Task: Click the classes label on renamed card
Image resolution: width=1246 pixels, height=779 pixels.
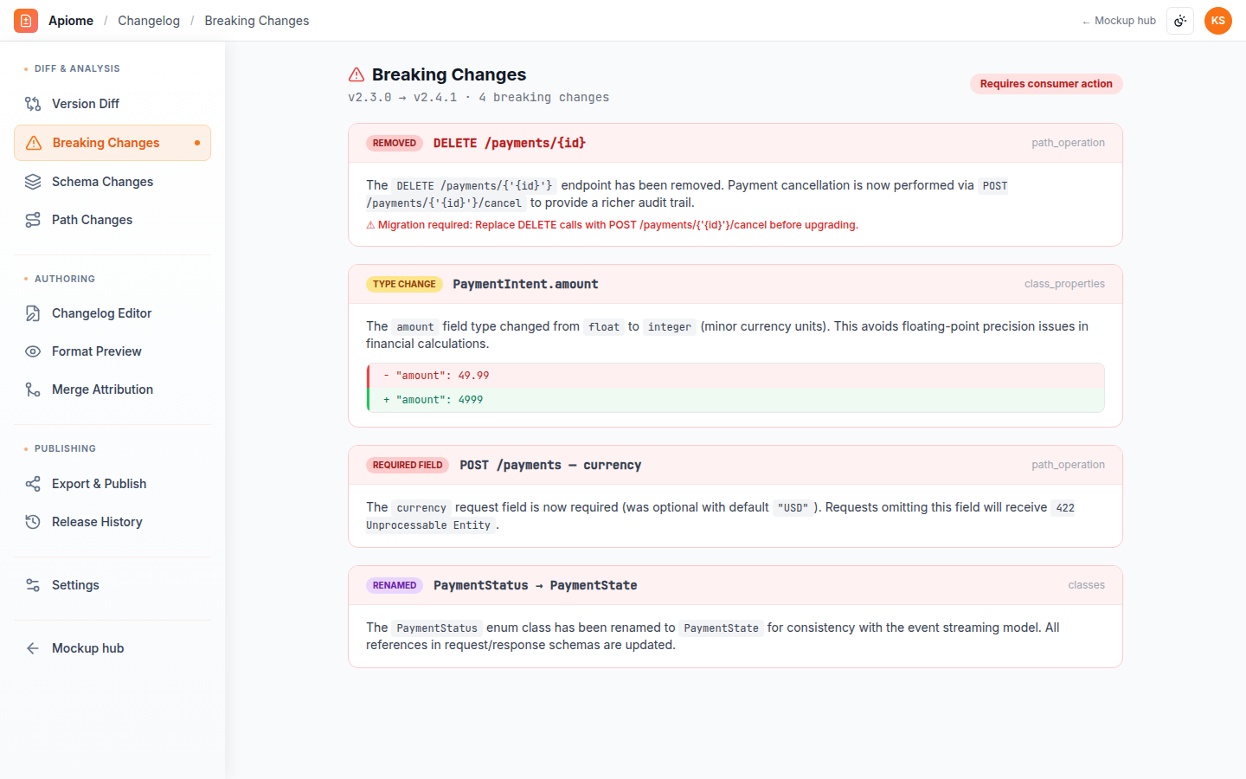Action: pyautogui.click(x=1086, y=585)
